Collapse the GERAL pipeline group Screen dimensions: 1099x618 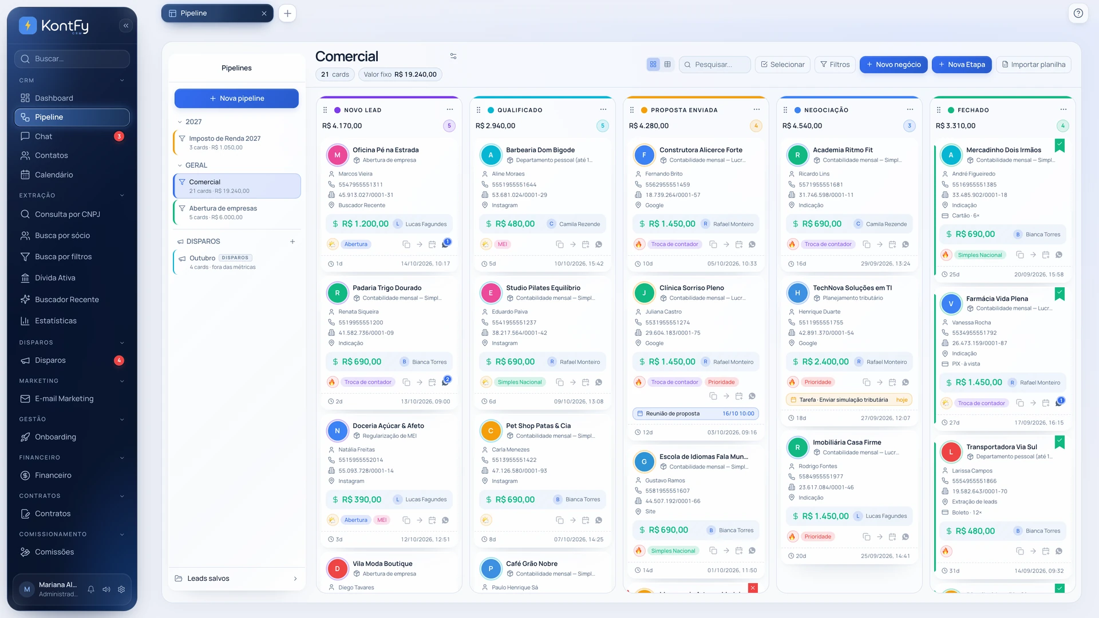pyautogui.click(x=180, y=165)
